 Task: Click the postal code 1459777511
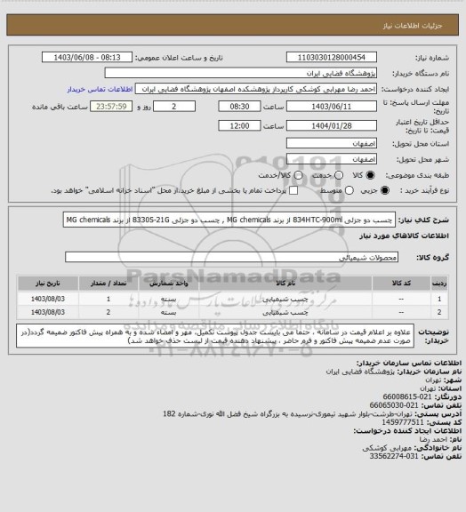click(403, 422)
